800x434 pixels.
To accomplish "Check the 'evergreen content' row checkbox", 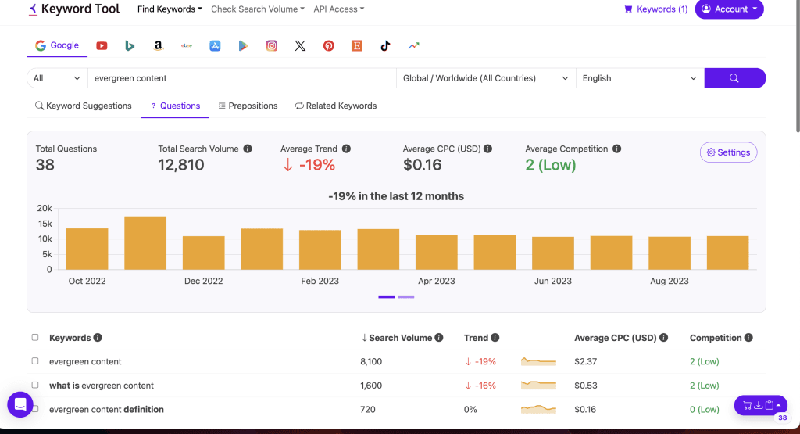I will 35,361.
